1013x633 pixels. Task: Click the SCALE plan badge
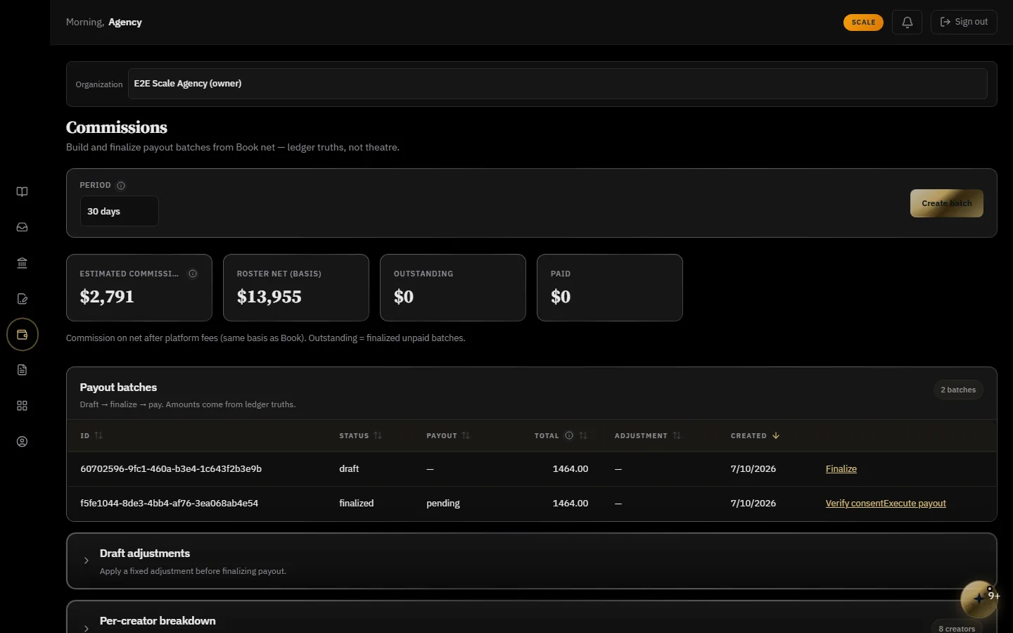point(863,22)
